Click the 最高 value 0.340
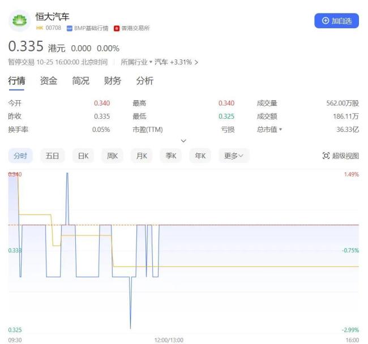 (226, 103)
